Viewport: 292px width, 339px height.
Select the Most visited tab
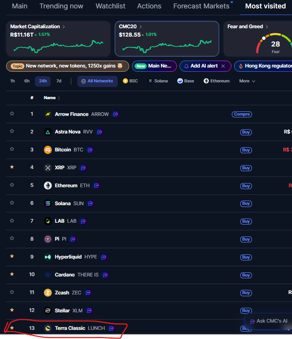pyautogui.click(x=266, y=6)
